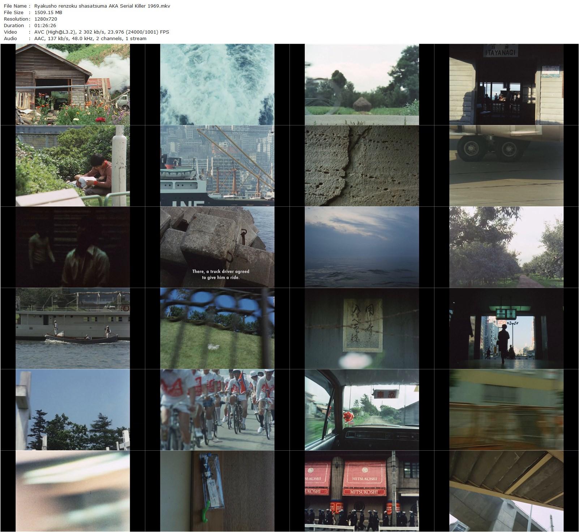
Task: Click the silhouette in station doorway thumbnail
Action: tap(506, 329)
